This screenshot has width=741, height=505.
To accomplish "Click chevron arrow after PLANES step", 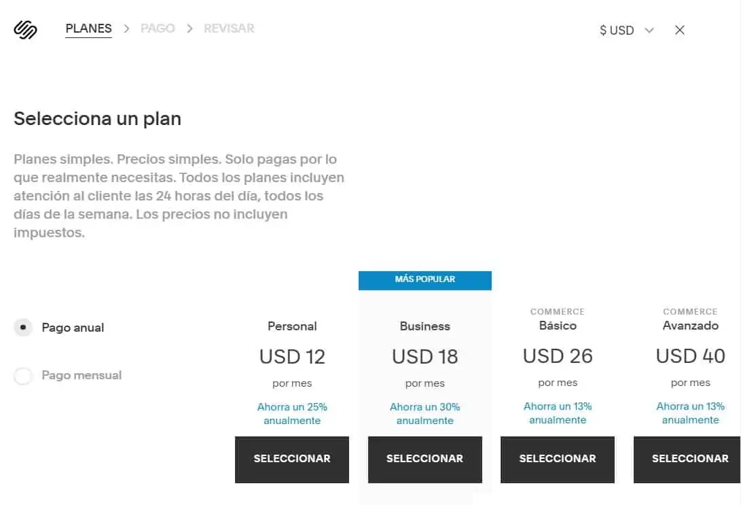I will [126, 29].
